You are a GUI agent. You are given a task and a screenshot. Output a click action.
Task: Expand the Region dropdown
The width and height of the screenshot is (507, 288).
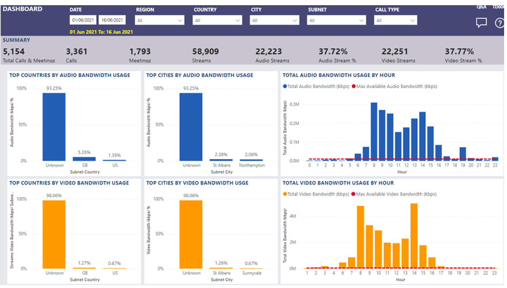tap(159, 20)
